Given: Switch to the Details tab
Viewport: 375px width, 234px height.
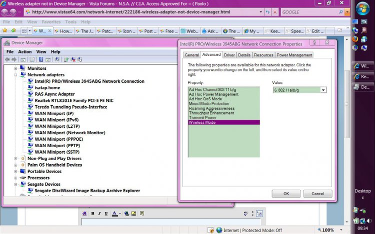Looking at the screenshot, I should 244,55.
